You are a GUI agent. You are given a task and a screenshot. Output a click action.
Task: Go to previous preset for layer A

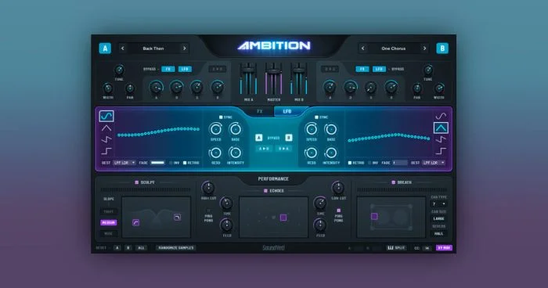122,49
